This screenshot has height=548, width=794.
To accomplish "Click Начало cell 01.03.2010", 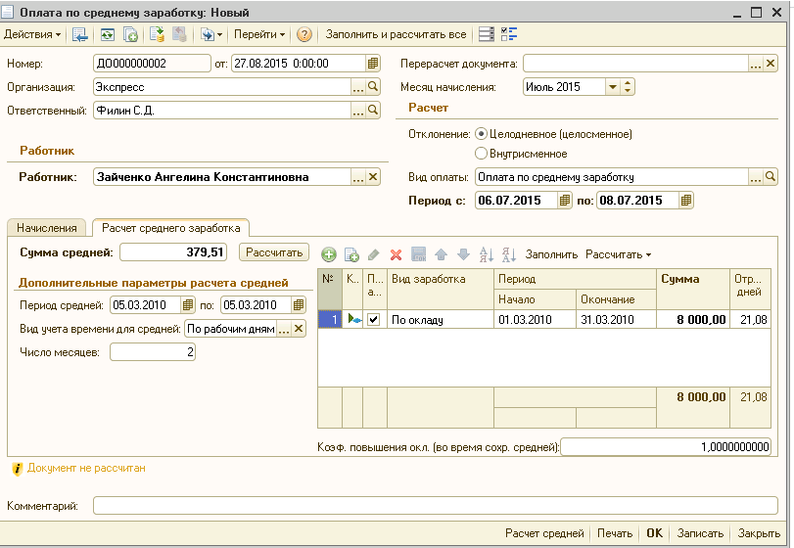I will (535, 320).
